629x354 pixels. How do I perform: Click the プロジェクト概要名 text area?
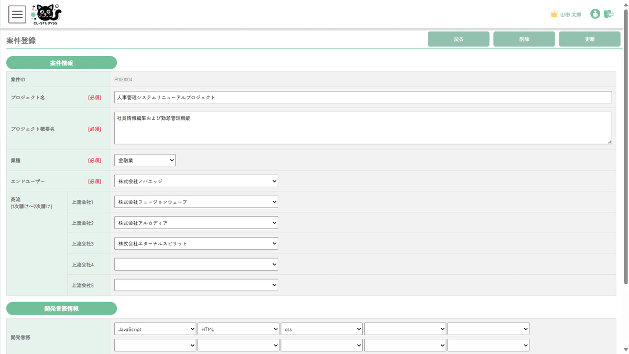pyautogui.click(x=363, y=127)
